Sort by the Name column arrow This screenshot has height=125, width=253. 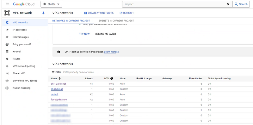click(60, 79)
